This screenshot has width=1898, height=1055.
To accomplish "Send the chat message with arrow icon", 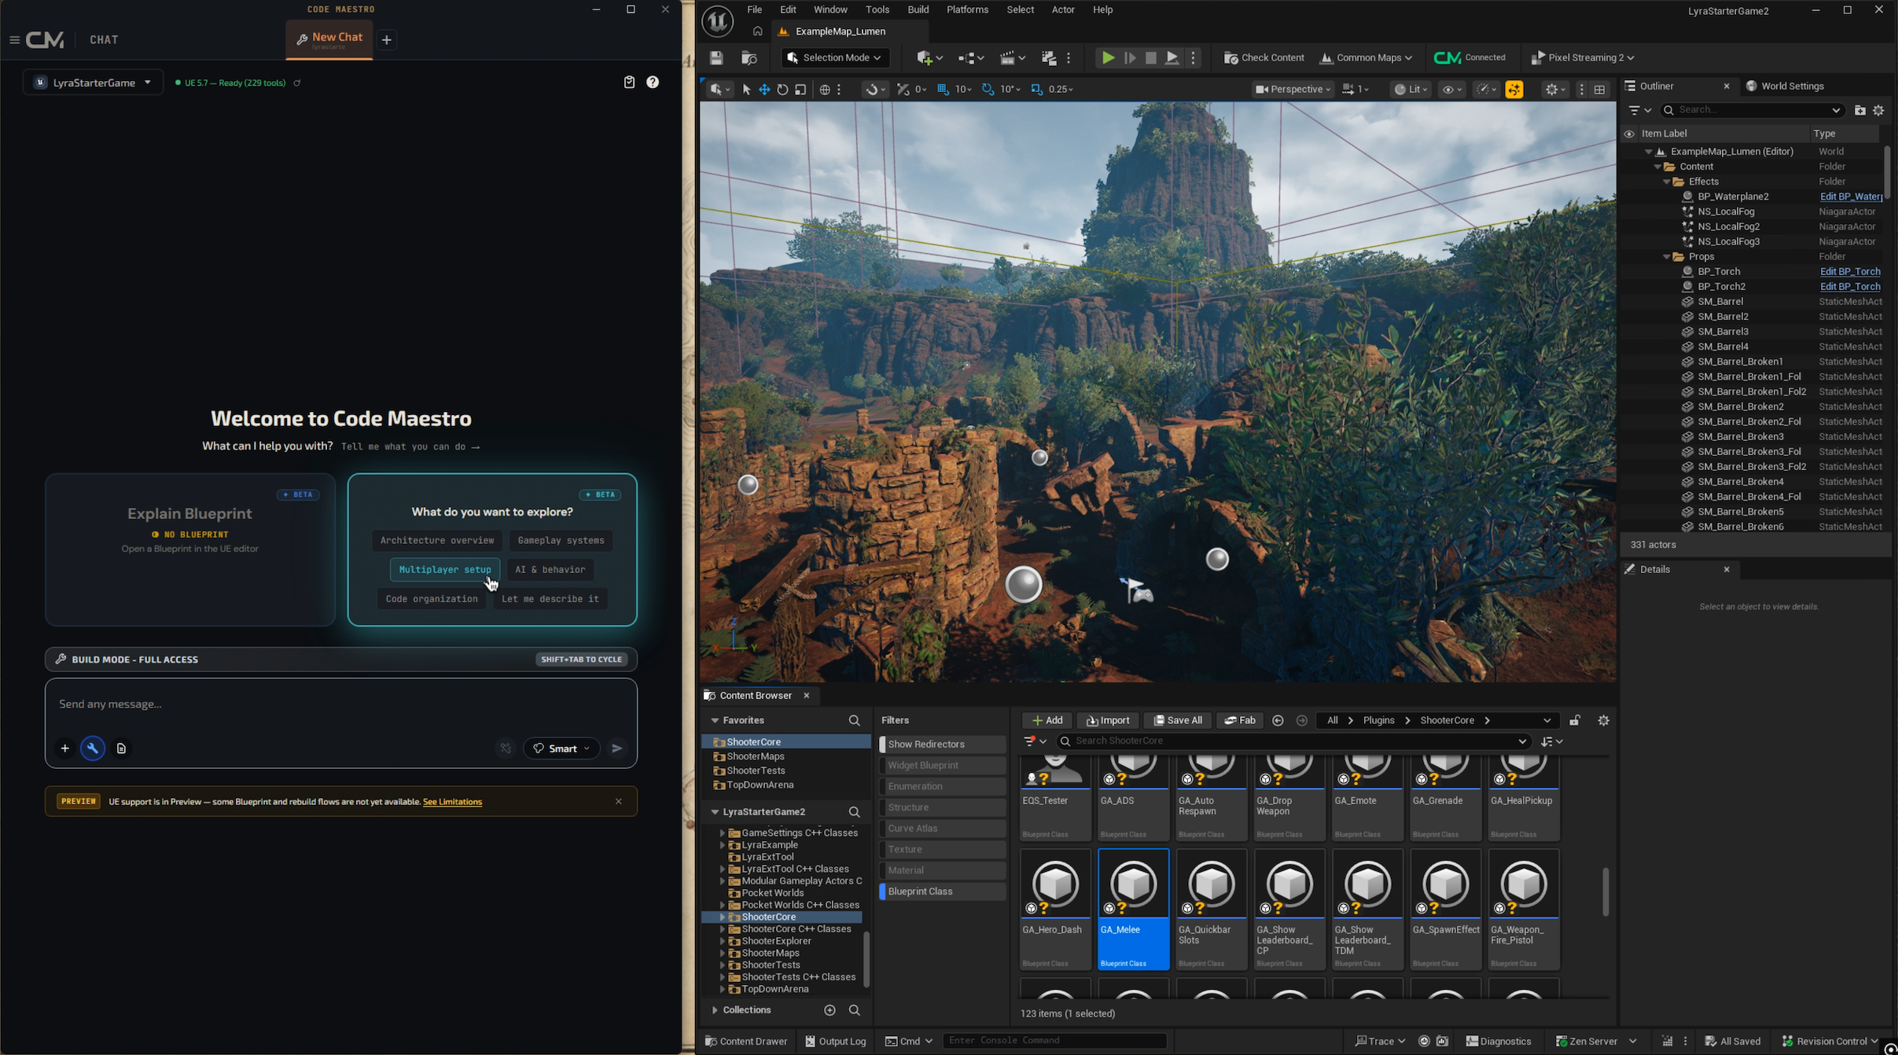I will pyautogui.click(x=617, y=748).
